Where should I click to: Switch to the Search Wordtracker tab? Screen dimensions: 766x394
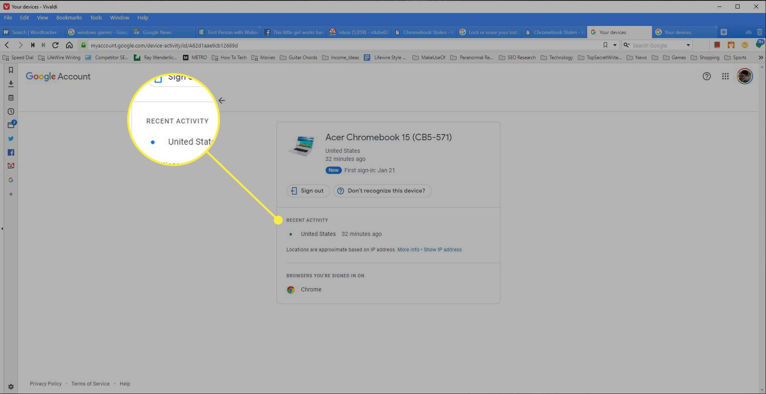click(x=32, y=32)
